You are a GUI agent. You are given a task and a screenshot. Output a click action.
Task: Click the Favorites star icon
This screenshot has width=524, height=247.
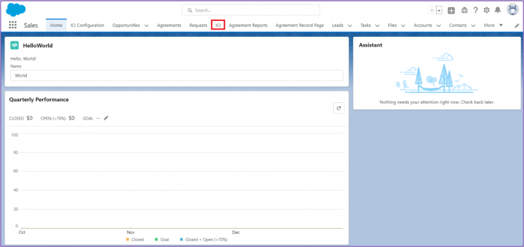pyautogui.click(x=432, y=10)
